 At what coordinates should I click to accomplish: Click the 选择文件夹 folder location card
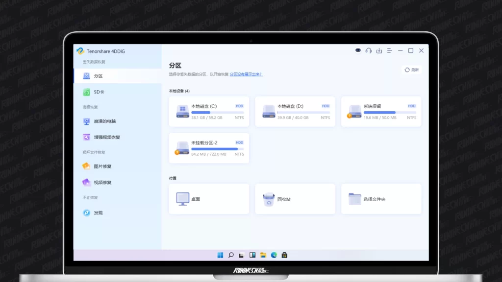coord(381,199)
